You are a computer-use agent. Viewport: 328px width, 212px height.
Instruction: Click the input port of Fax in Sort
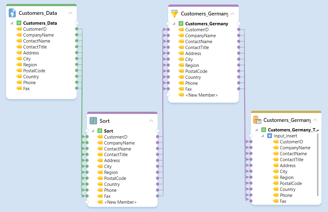point(87,196)
